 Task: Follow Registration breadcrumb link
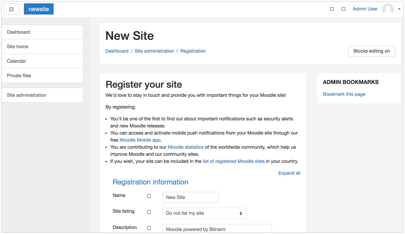point(193,51)
